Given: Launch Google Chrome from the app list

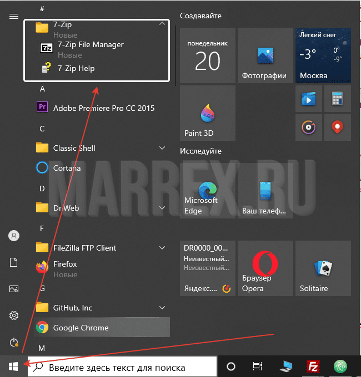Looking at the screenshot, I should pyautogui.click(x=102, y=327).
